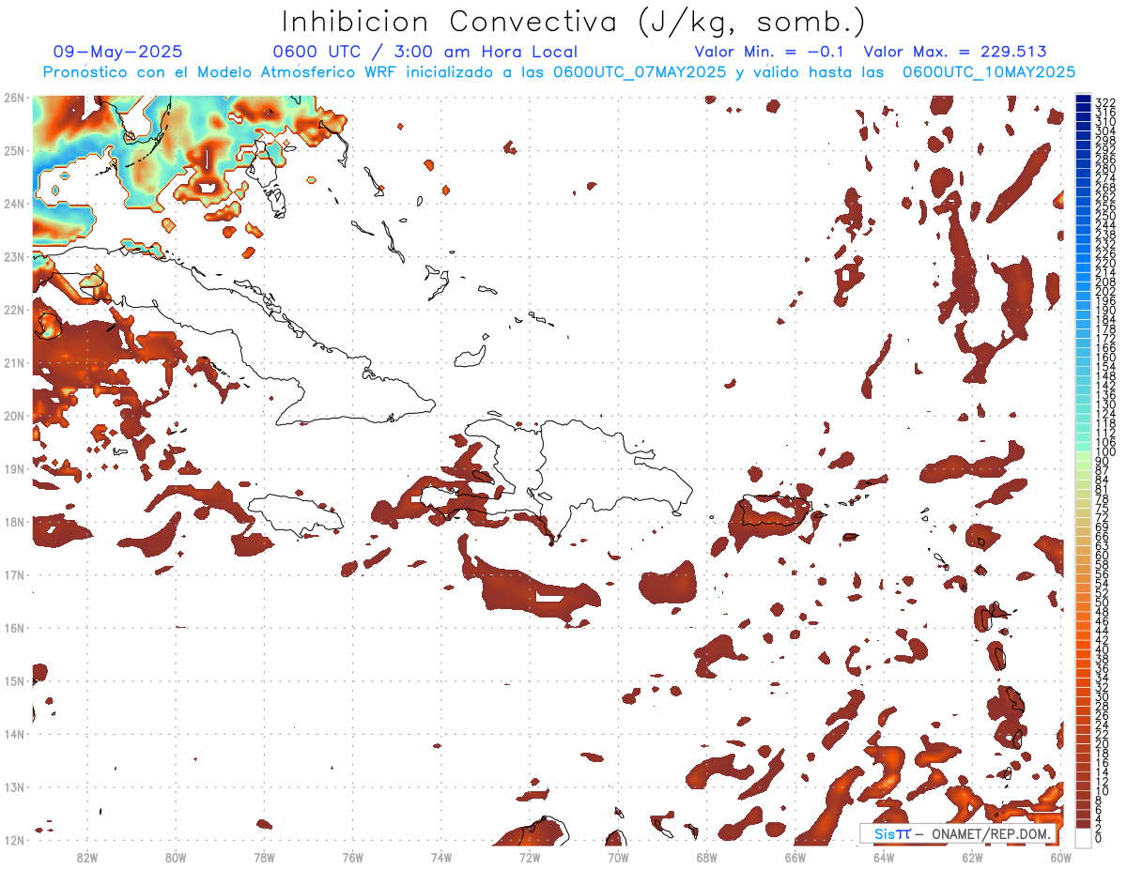The height and width of the screenshot is (870, 1127).
Task: Click the white 0 colorbar swatch
Action: pyautogui.click(x=1084, y=838)
